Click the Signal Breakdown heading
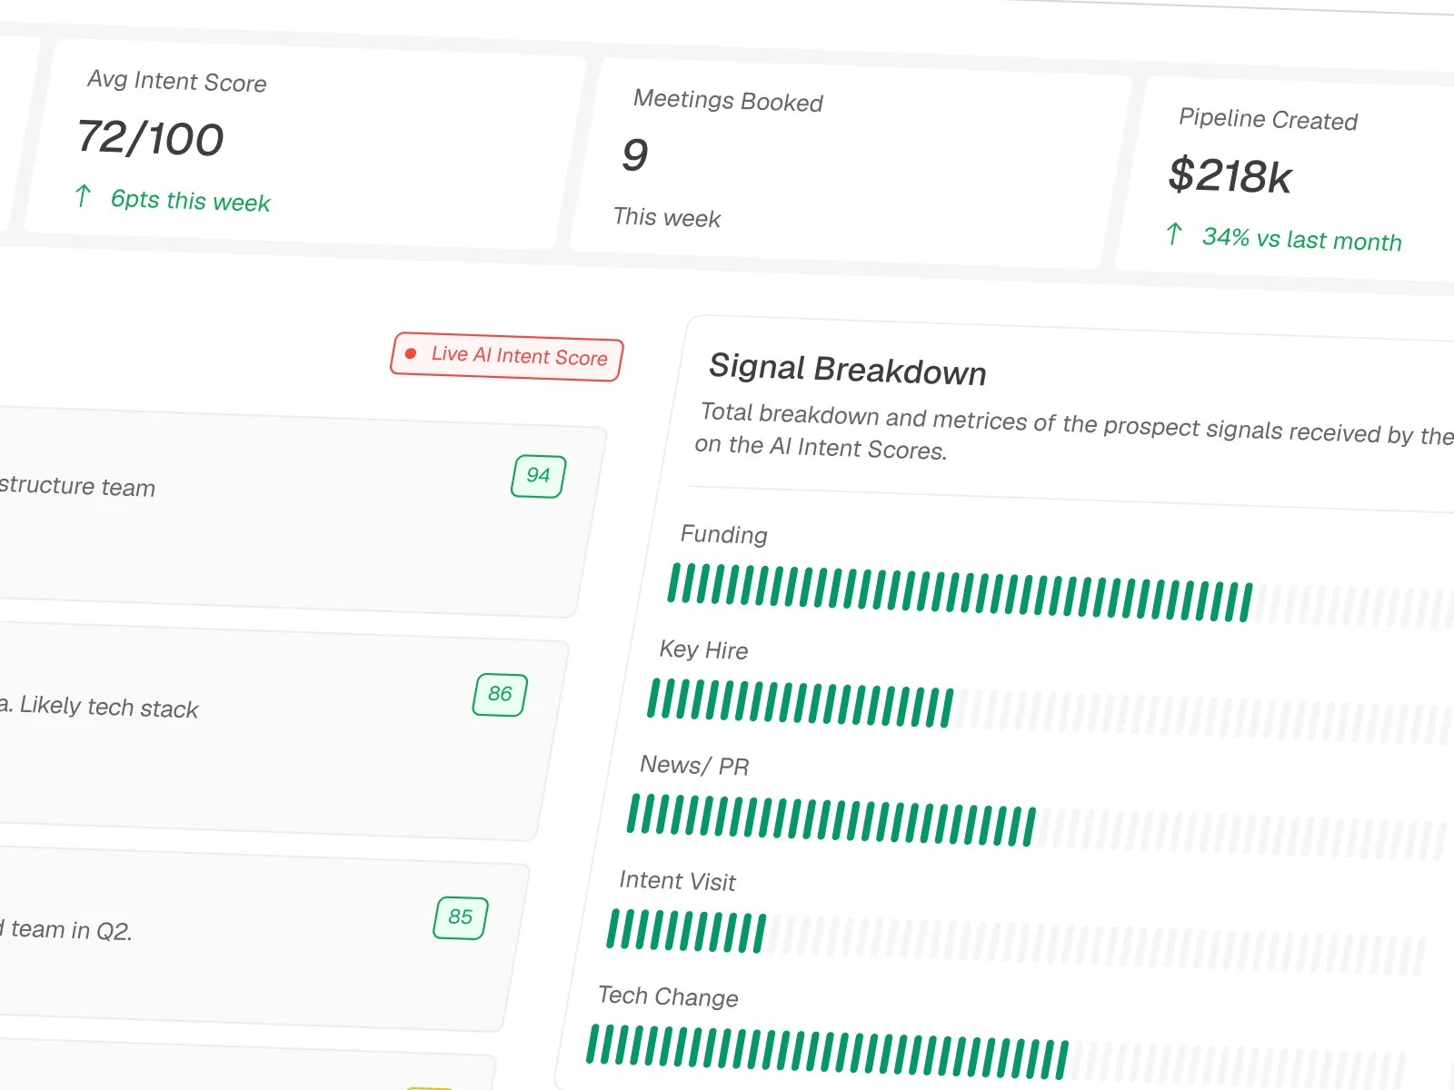1454x1090 pixels. (x=848, y=370)
